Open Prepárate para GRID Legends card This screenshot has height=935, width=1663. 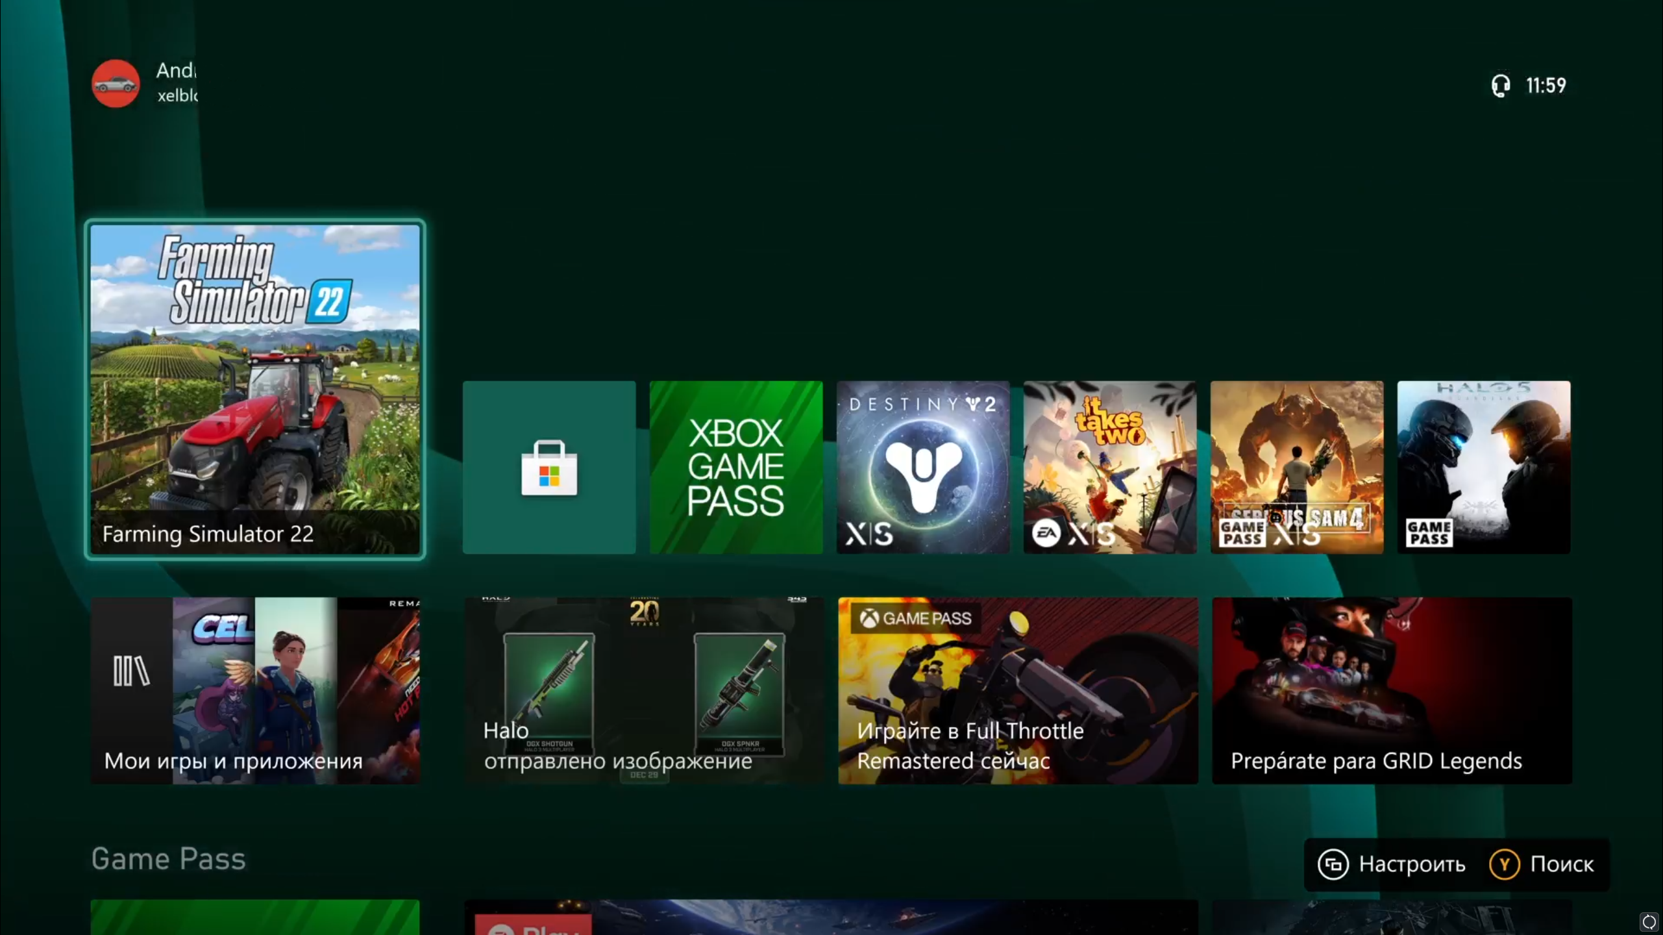coord(1392,691)
